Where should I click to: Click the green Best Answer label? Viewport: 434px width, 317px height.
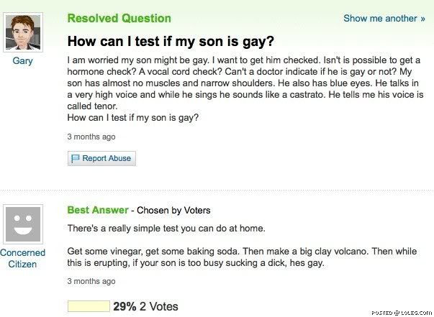pyautogui.click(x=97, y=211)
